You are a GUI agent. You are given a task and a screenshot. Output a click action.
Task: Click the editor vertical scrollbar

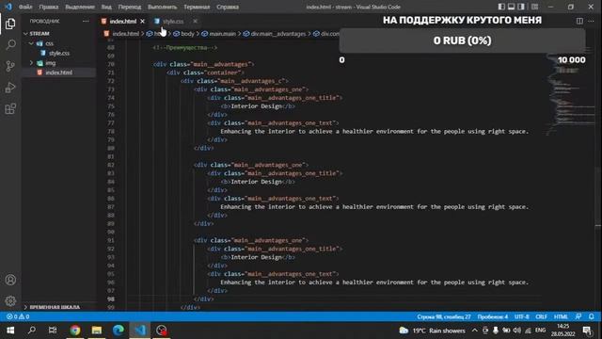click(x=598, y=175)
